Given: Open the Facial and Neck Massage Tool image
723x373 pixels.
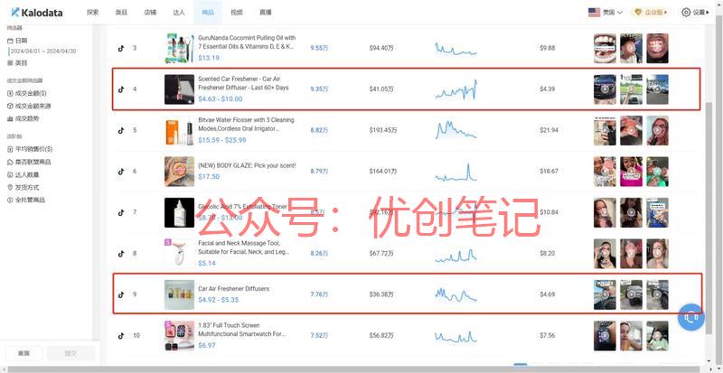Looking at the screenshot, I should coord(179,253).
